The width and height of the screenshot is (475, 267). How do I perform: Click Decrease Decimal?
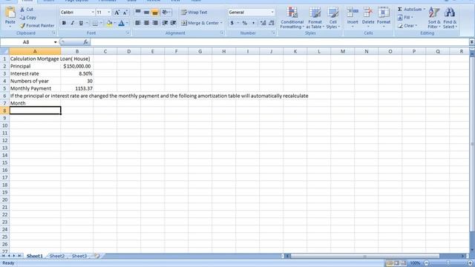[x=272, y=23]
